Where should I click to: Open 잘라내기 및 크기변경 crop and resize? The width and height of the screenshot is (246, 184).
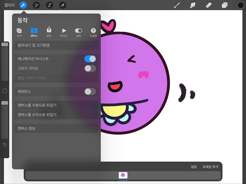click(56, 45)
